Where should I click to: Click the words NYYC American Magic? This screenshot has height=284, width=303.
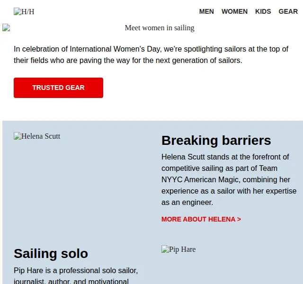click(x=201, y=180)
